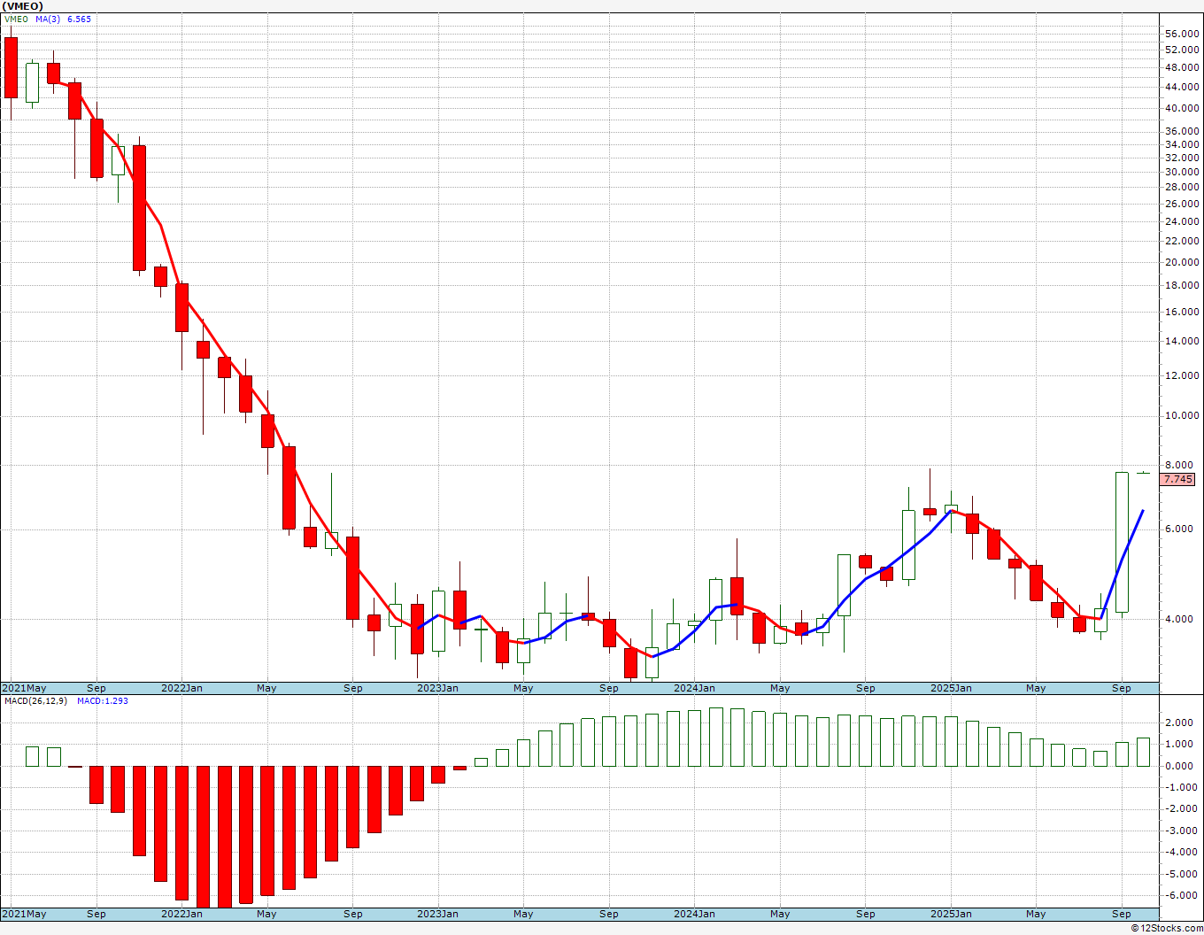Select the 2022Jan label under the MACD panel
Viewport: 1204px width, 935px height.
coord(181,914)
